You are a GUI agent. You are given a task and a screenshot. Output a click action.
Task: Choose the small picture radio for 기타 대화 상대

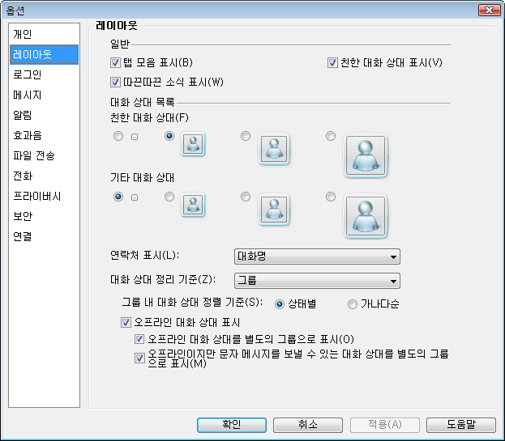[169, 197]
